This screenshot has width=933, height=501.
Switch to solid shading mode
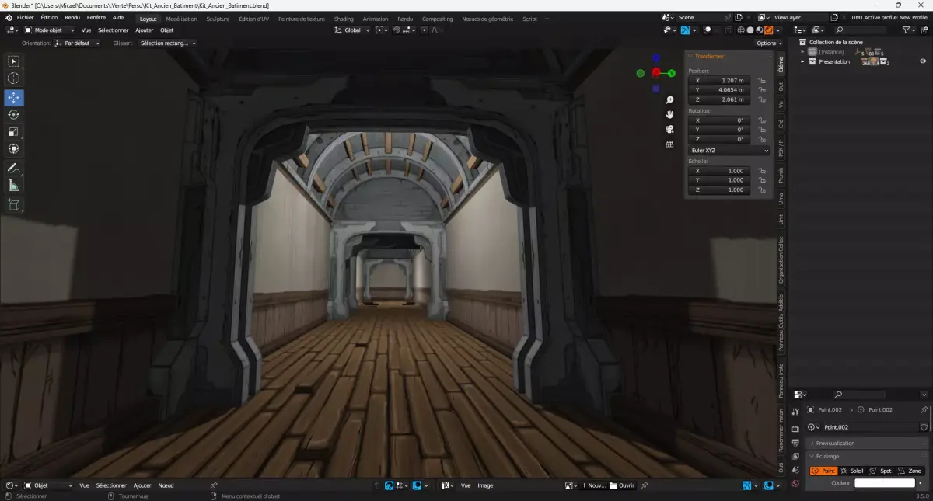tap(750, 30)
